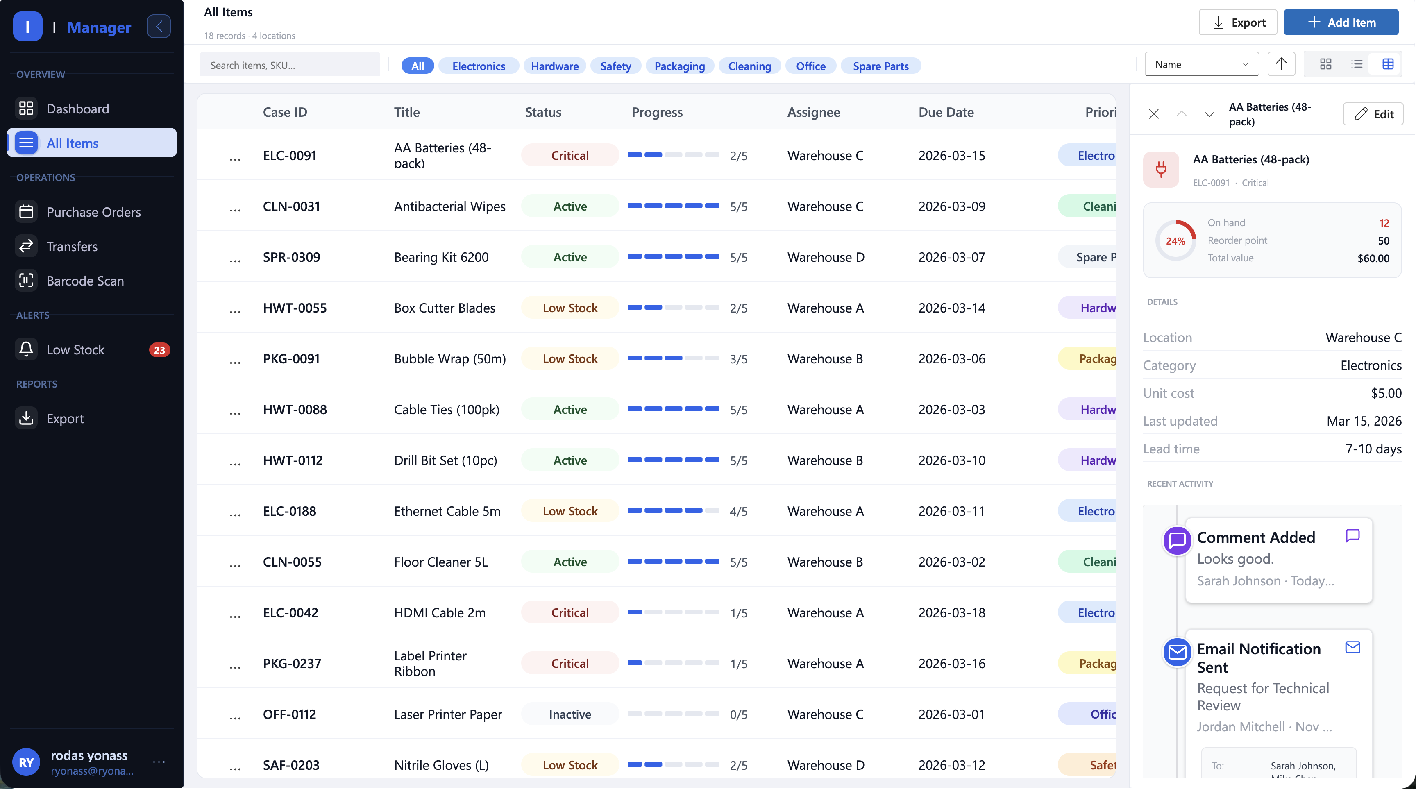Filter by Office category
This screenshot has width=1416, height=789.
point(810,66)
